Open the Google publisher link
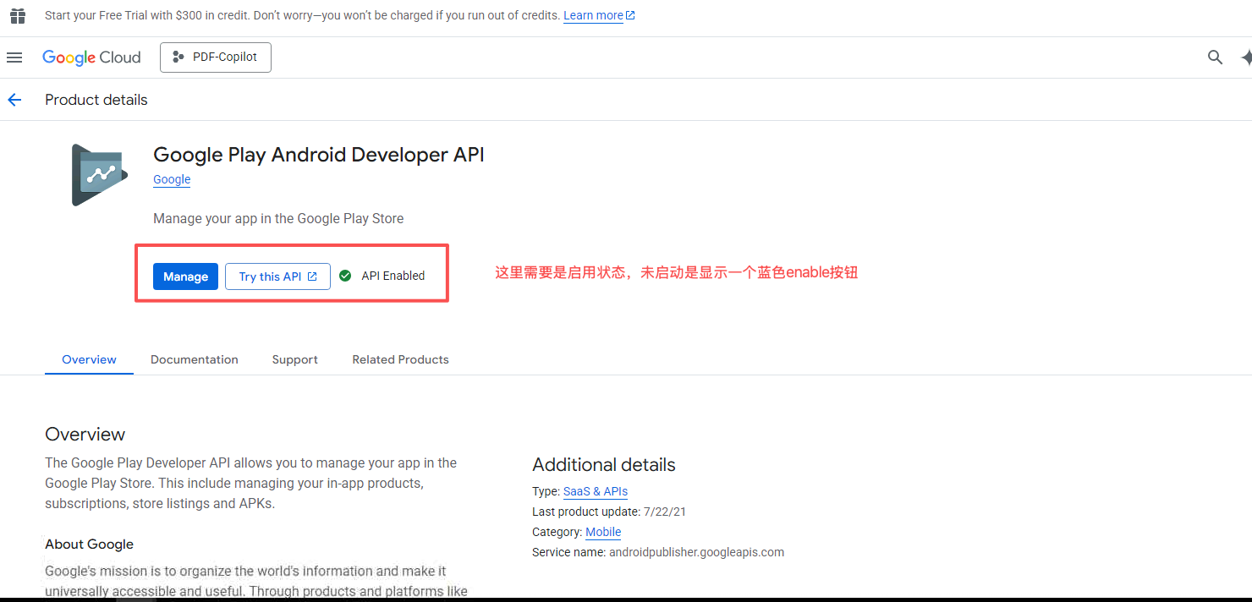Viewport: 1252px width, 602px height. pos(172,179)
